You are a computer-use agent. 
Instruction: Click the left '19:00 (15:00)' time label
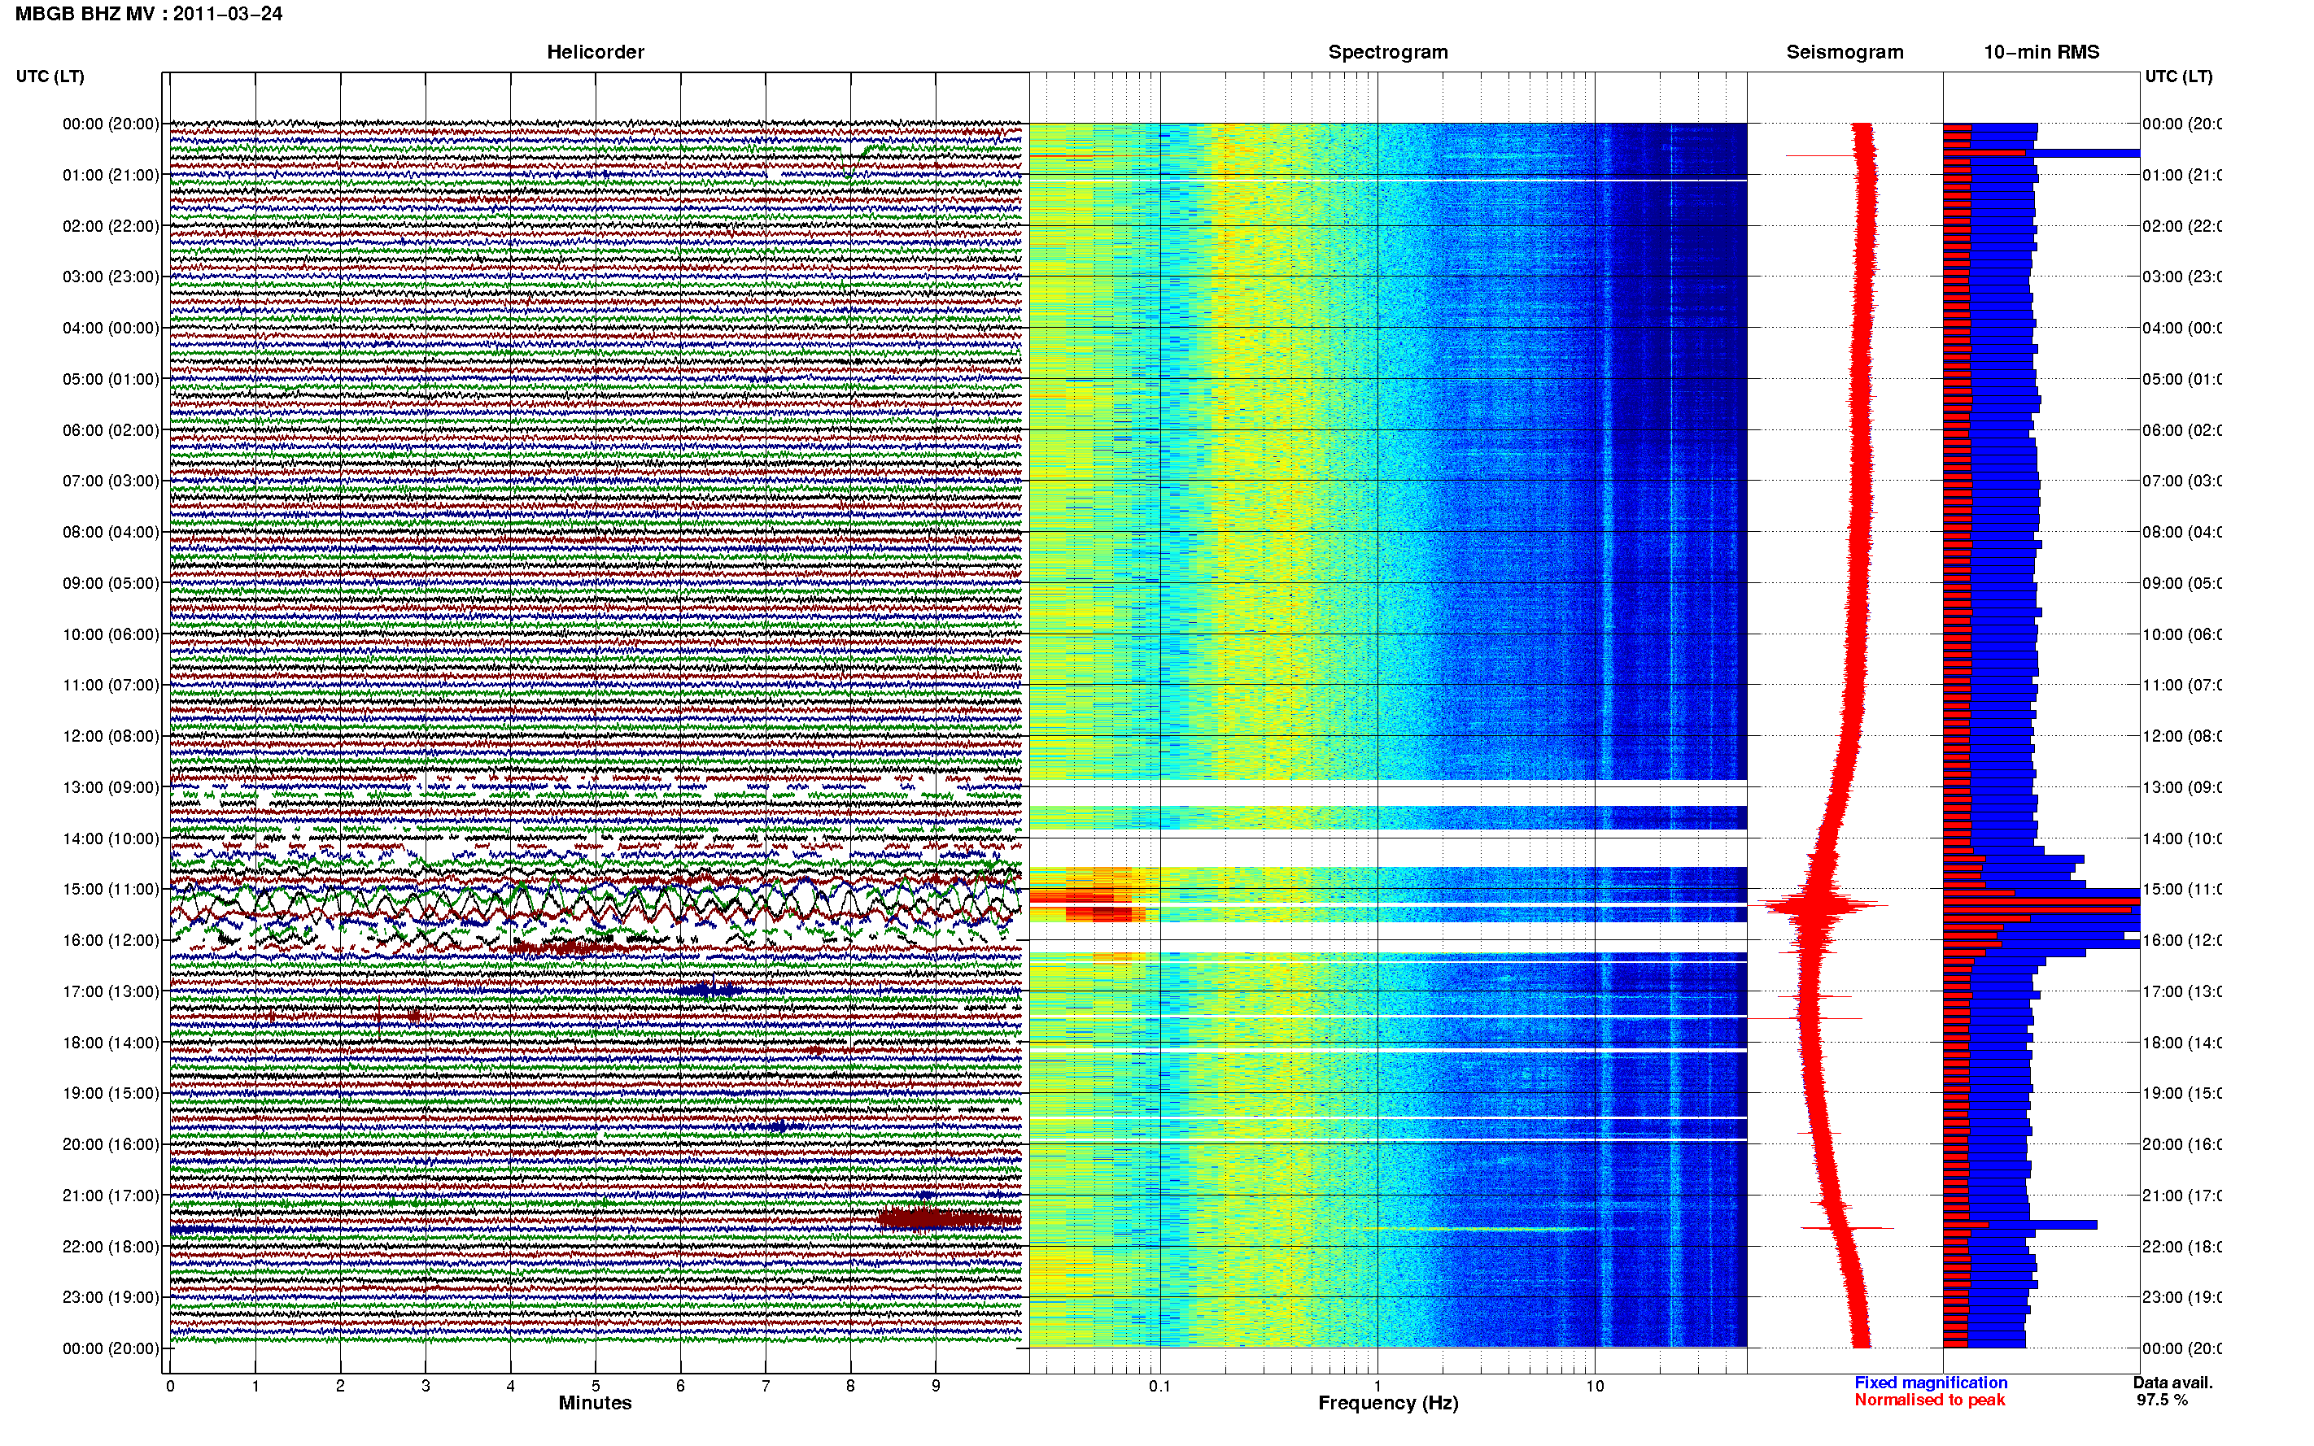[111, 1093]
